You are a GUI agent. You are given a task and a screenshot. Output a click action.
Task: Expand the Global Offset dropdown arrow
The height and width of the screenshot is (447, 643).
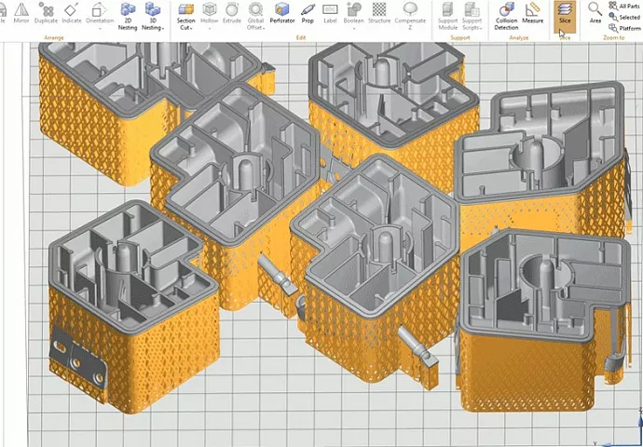pos(264,28)
